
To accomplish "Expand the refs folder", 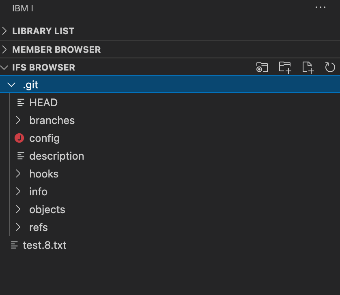I will (x=18, y=227).
